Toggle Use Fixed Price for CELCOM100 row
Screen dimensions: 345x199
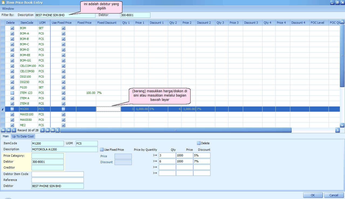click(63, 66)
